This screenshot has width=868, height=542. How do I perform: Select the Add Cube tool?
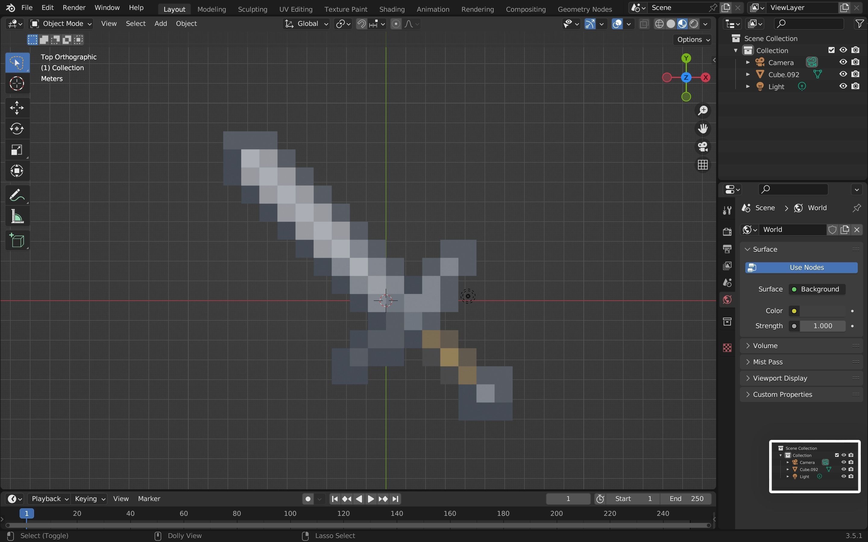17,241
